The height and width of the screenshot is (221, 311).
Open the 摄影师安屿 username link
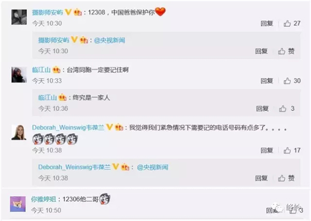48,12
